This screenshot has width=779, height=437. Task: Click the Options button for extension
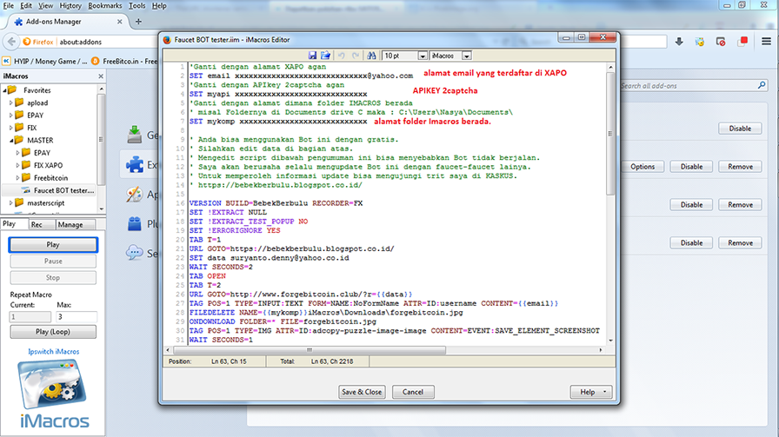point(643,167)
